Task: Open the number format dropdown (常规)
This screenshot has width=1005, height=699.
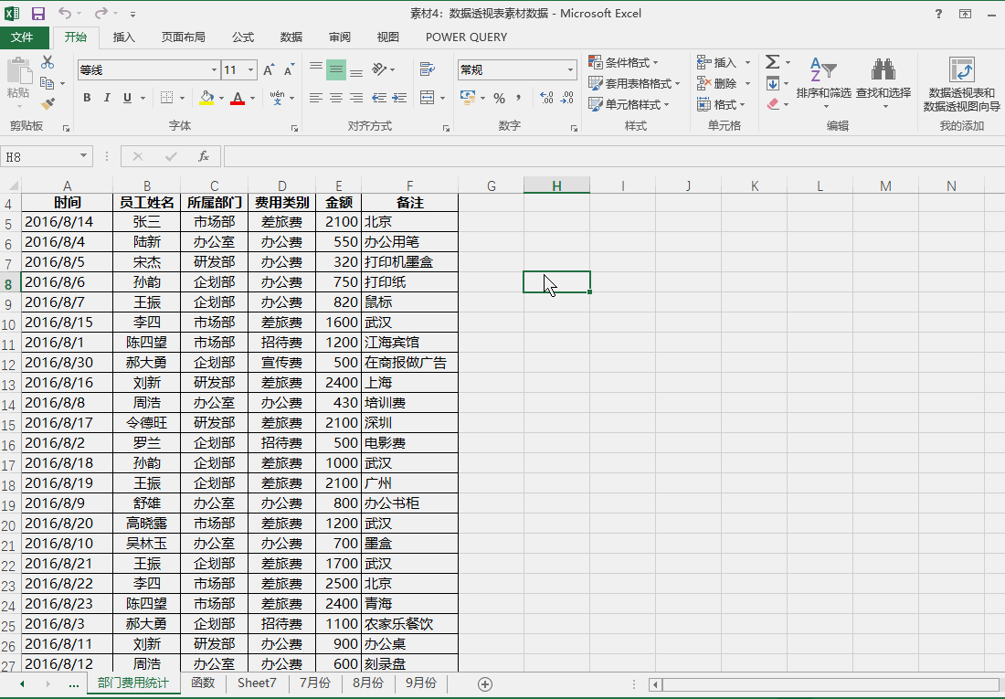Action: pyautogui.click(x=570, y=69)
